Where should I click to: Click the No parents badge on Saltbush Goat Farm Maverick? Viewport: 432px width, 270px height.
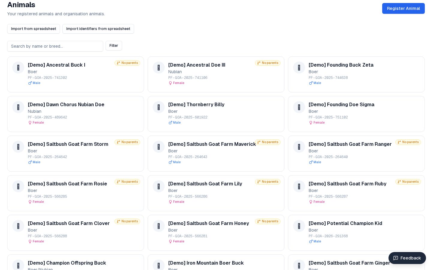pyautogui.click(x=268, y=142)
